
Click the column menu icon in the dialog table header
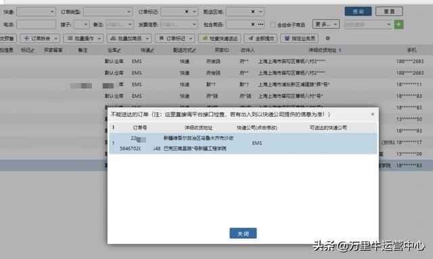point(113,127)
